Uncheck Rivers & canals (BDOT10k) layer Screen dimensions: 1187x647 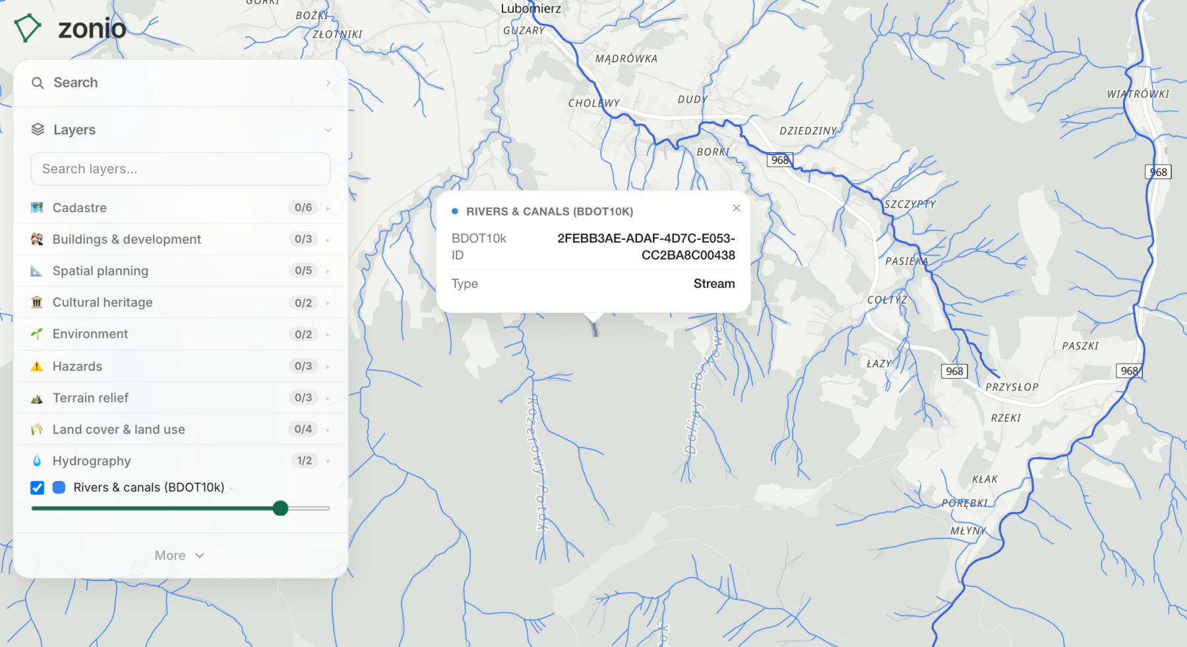point(38,488)
